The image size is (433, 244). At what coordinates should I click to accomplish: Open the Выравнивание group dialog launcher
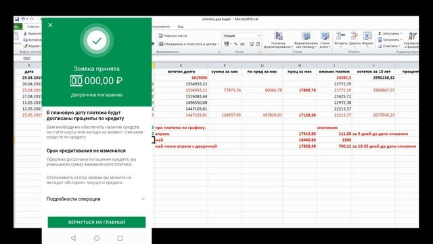coord(219,52)
